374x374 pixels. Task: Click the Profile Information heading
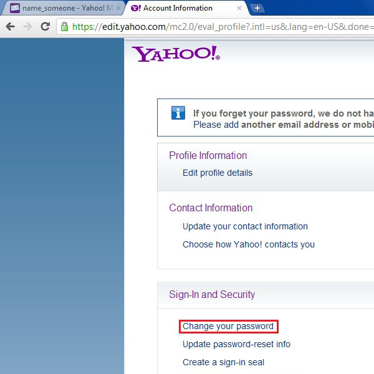[x=208, y=155]
